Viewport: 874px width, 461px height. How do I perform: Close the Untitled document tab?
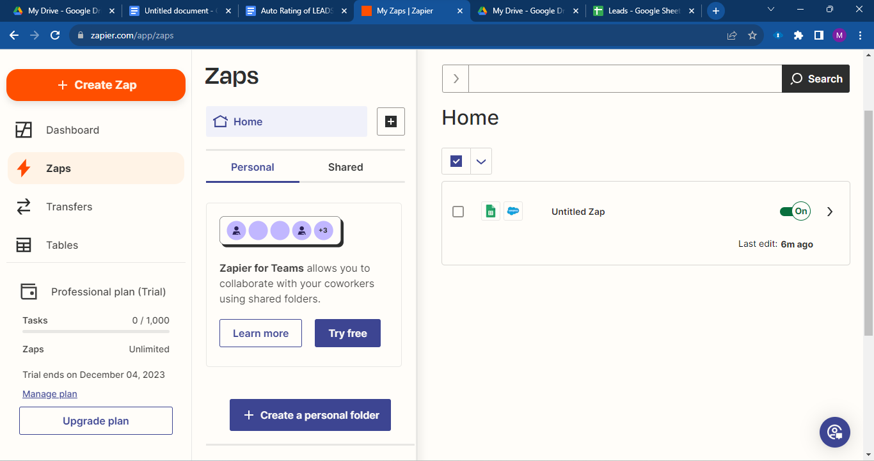[228, 11]
